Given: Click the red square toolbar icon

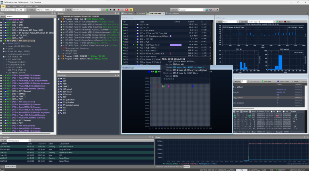Looking at the screenshot, I should tap(127, 10).
